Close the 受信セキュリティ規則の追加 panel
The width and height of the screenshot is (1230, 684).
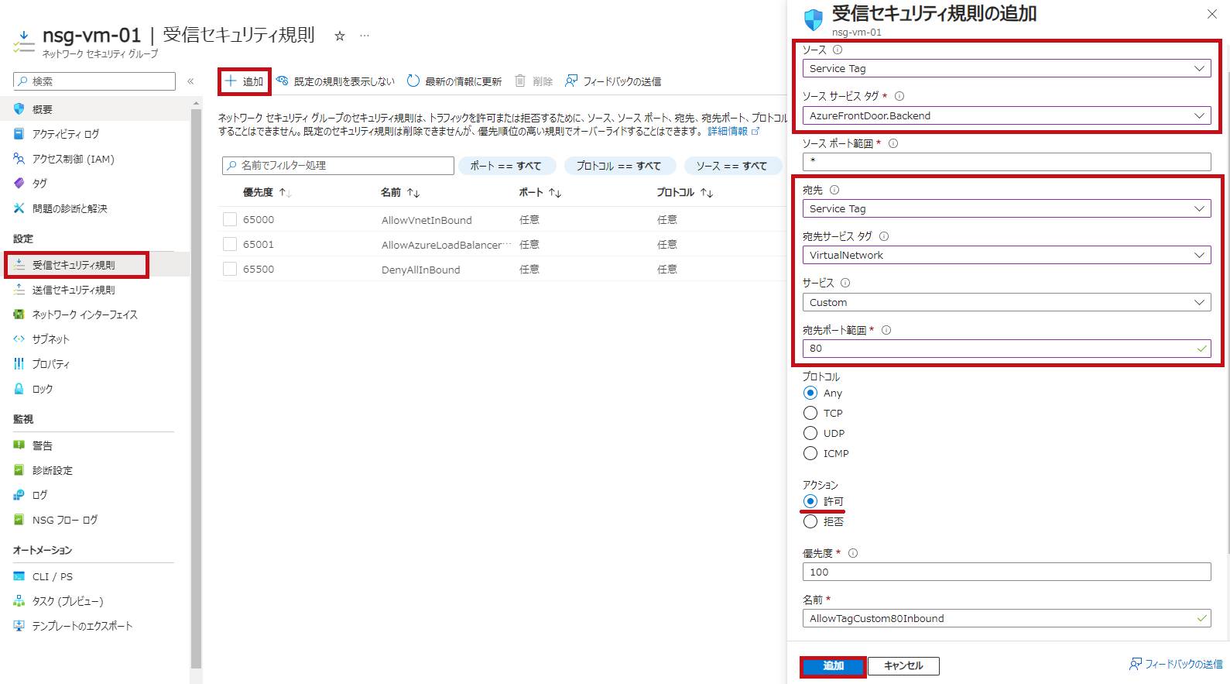click(x=1212, y=14)
